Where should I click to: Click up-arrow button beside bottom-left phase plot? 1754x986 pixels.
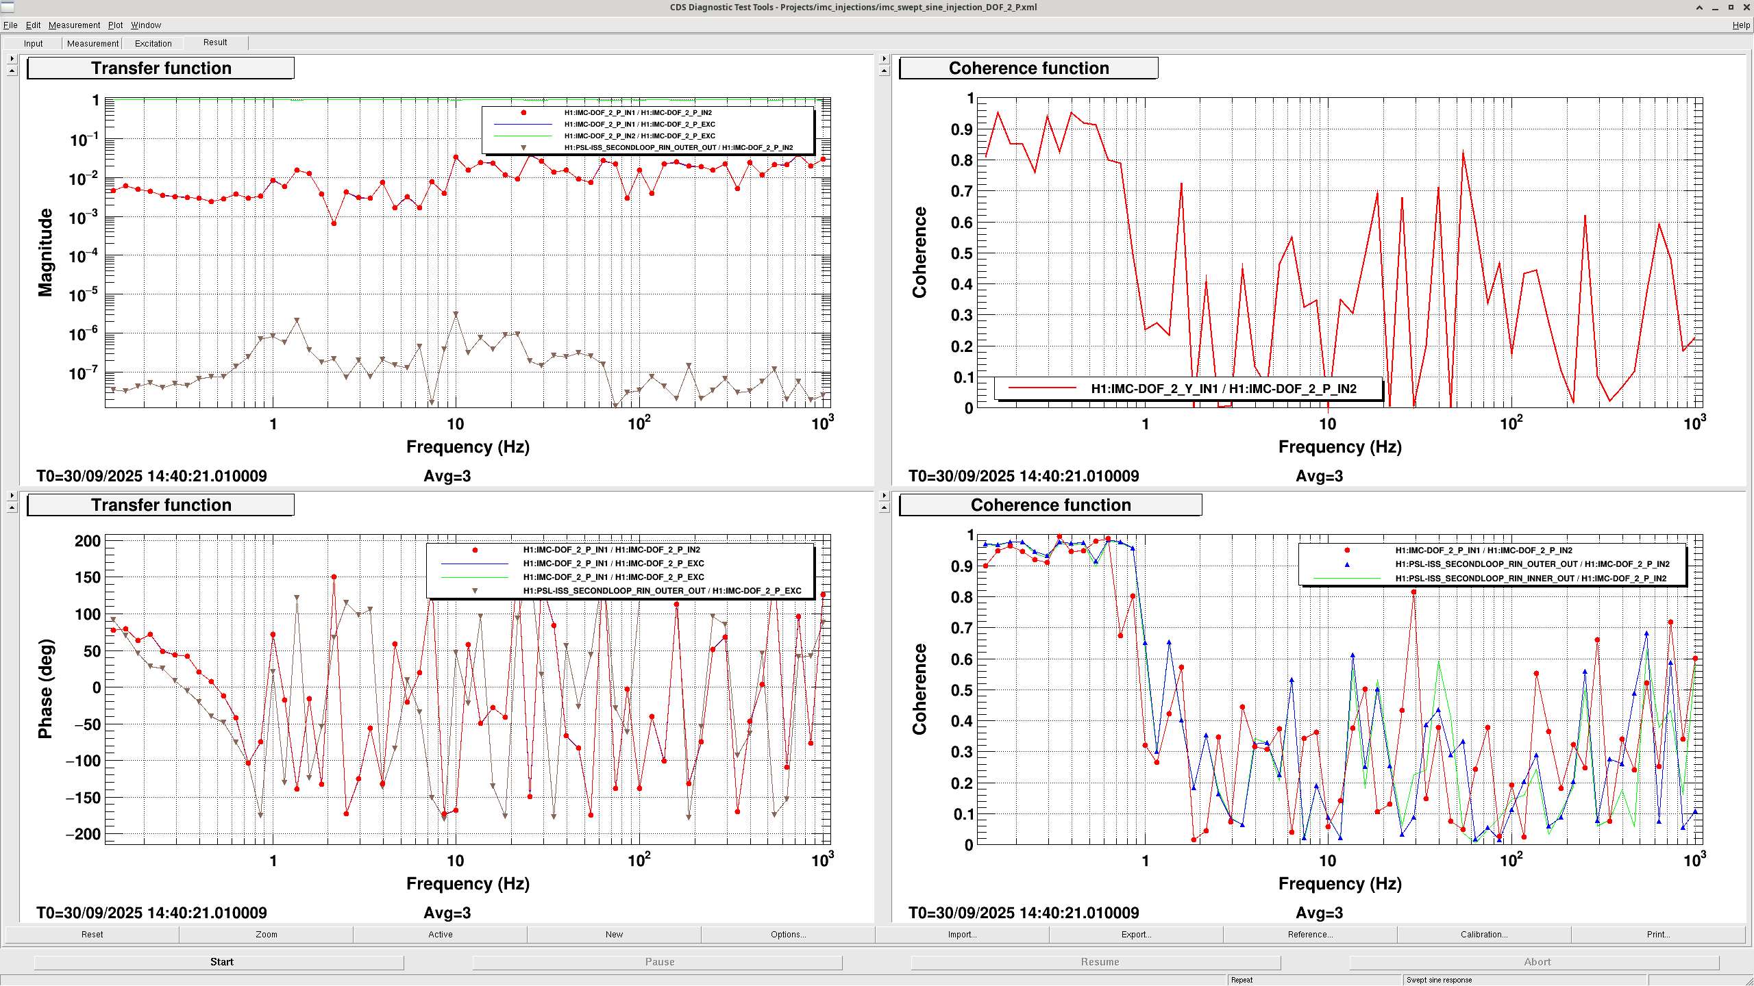pos(12,508)
